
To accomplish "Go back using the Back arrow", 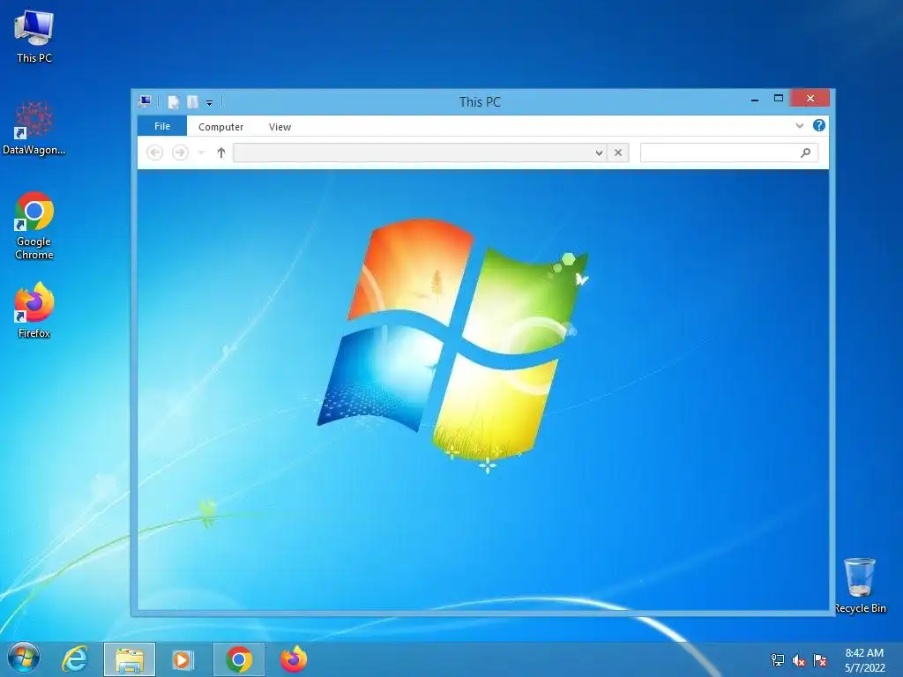I will coord(155,153).
